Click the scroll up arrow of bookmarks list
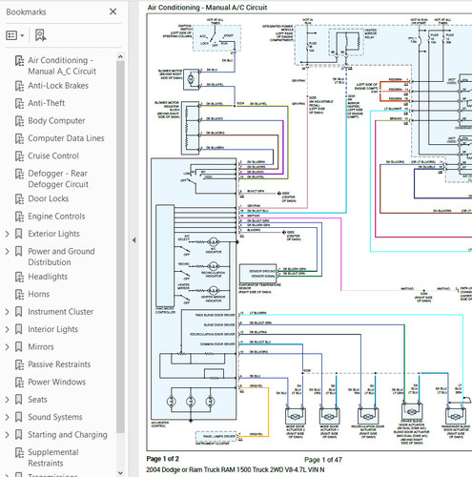This screenshot has width=472, height=477. click(120, 57)
